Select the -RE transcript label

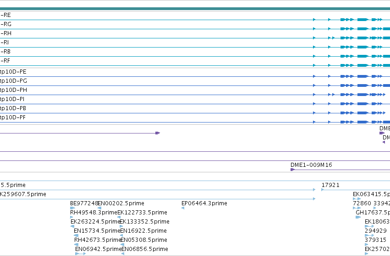pos(5,15)
